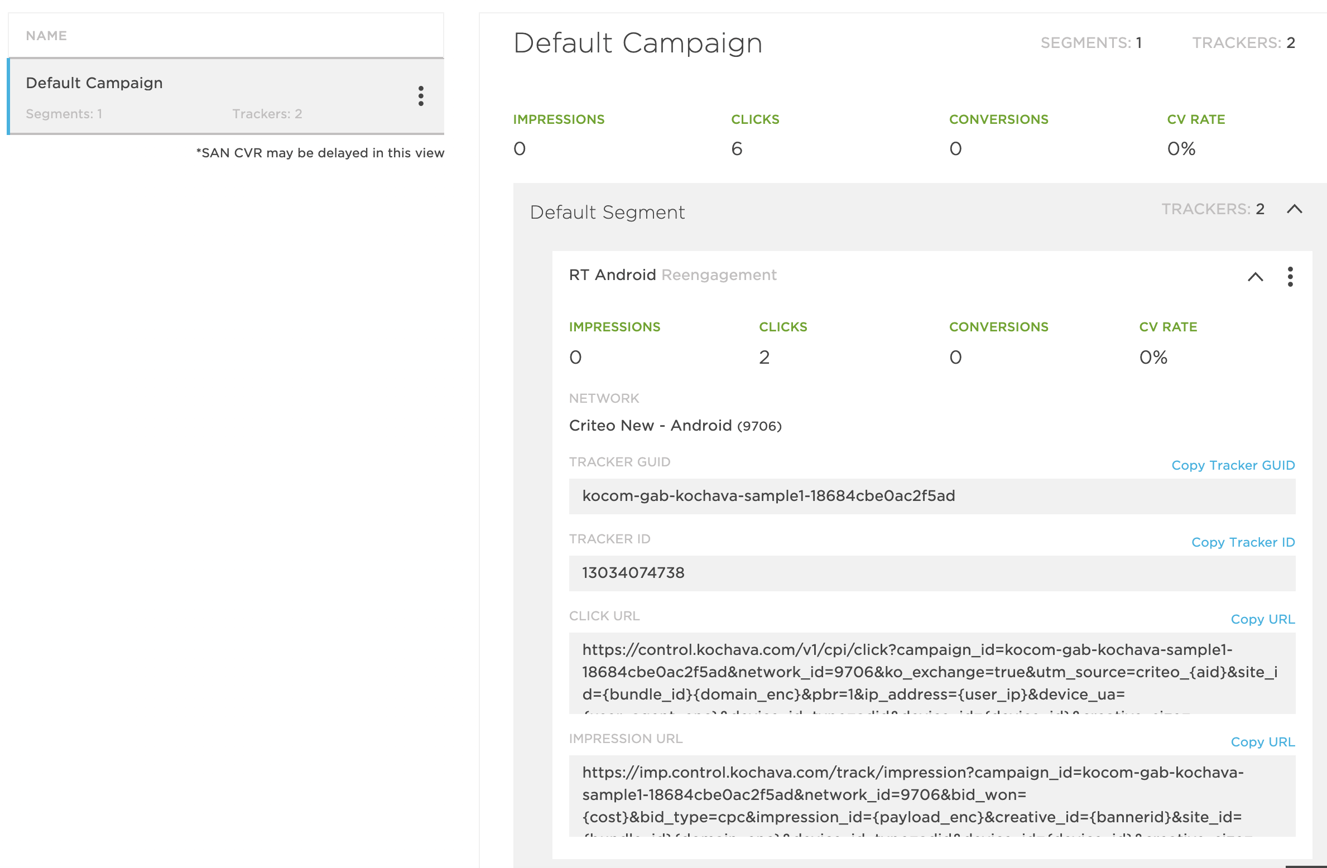The width and height of the screenshot is (1327, 868).
Task: Click the Default Segment heading
Action: pos(607,213)
